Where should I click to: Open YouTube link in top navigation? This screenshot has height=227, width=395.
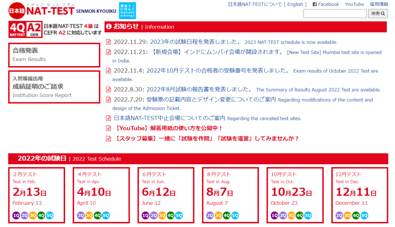point(354,4)
